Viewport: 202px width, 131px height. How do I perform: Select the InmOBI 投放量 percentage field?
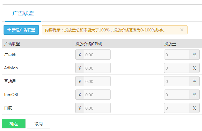pos(177,95)
